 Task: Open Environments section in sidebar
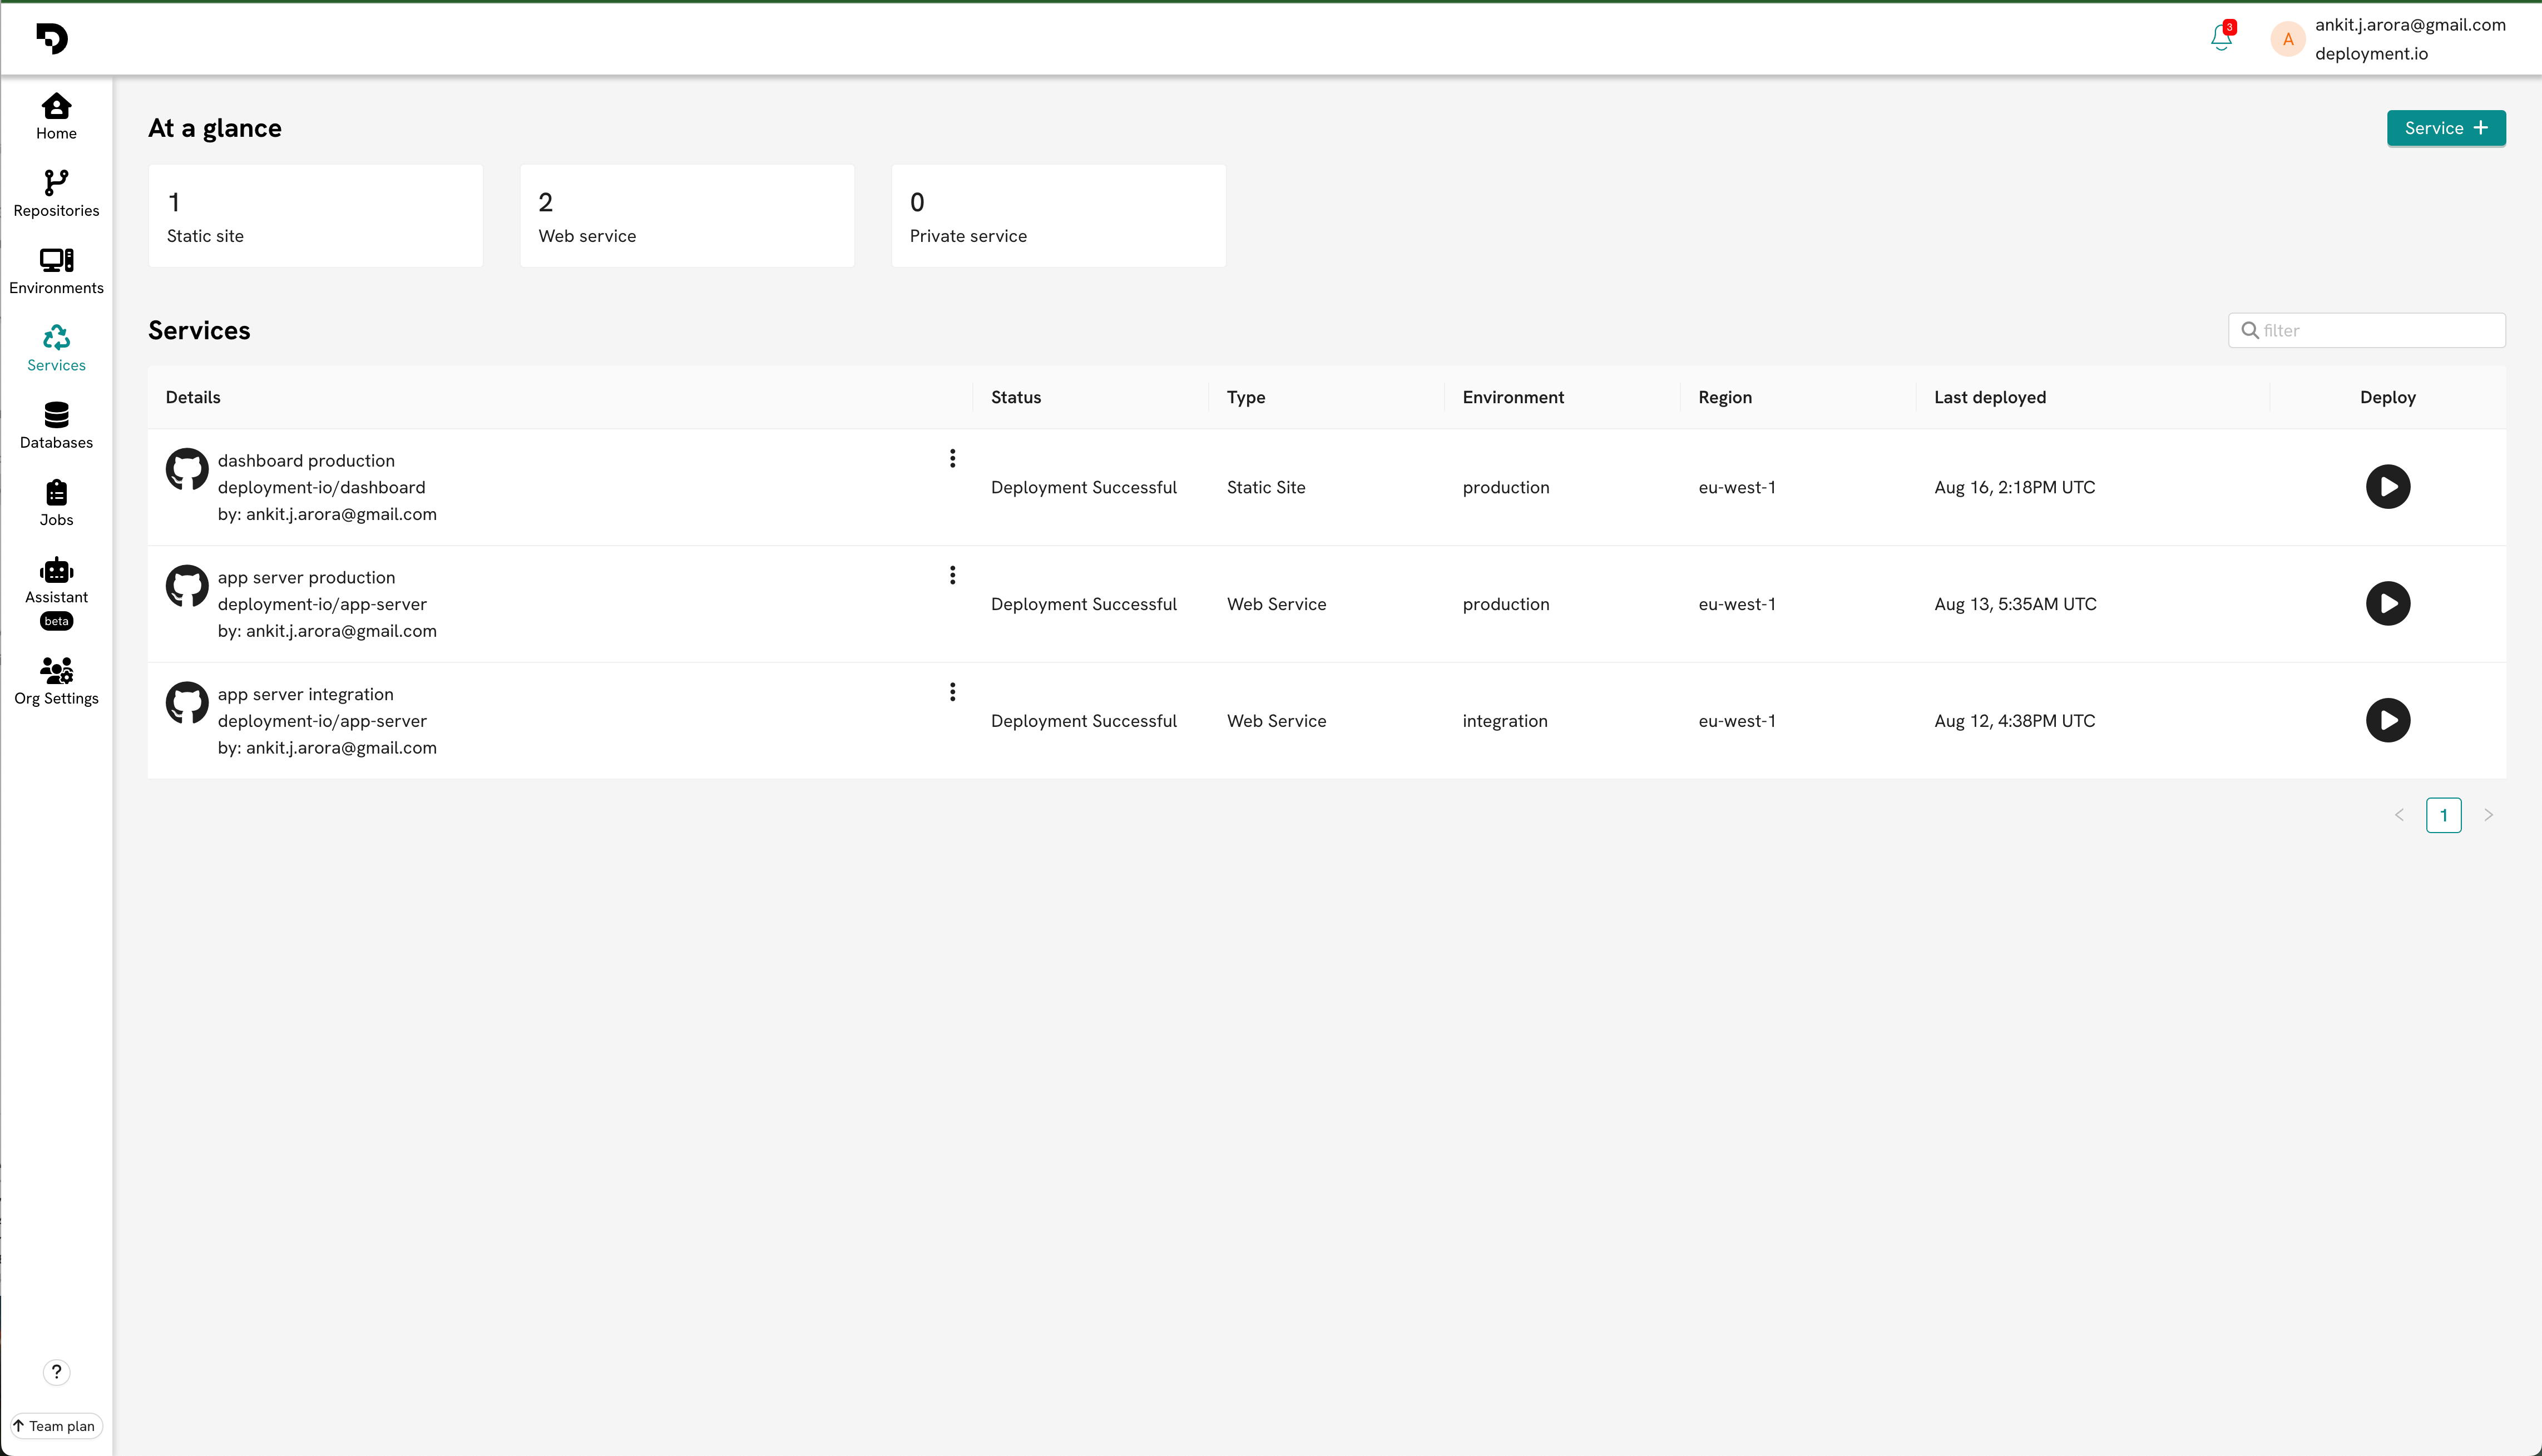point(56,271)
